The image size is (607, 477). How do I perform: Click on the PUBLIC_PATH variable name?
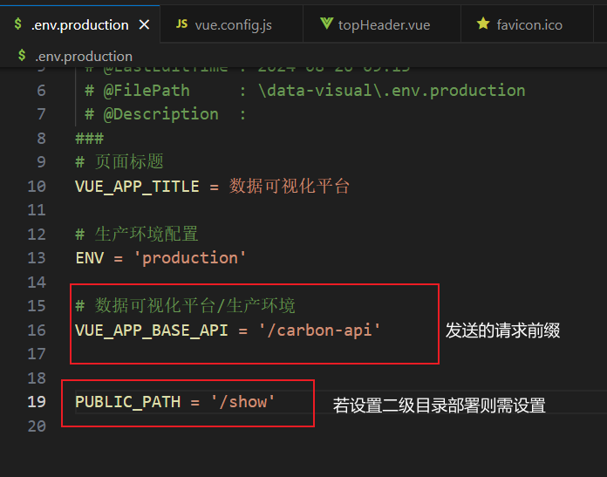pyautogui.click(x=127, y=402)
